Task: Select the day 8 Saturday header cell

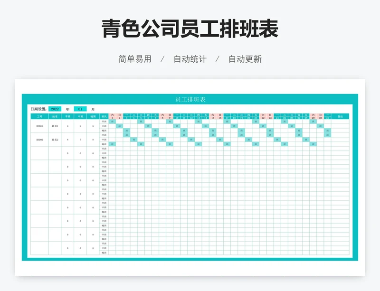Action: (x=162, y=116)
